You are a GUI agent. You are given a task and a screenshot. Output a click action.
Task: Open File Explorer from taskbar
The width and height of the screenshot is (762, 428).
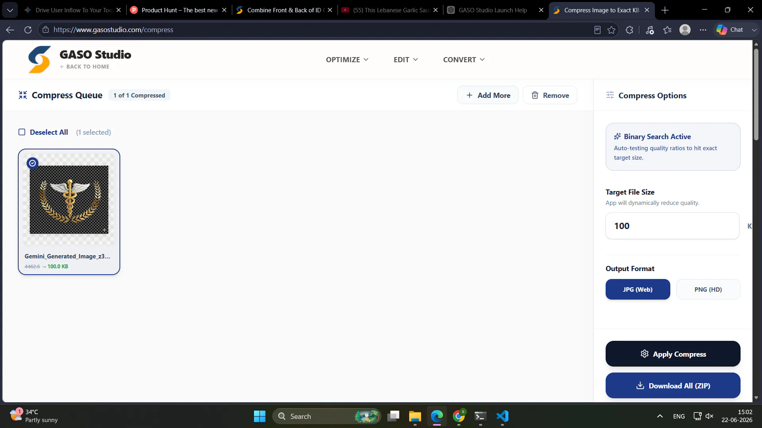click(415, 416)
